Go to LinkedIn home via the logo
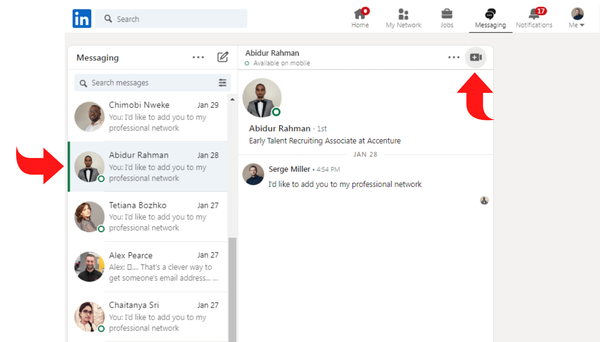 [82, 19]
